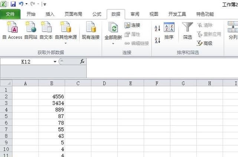238x157 pixels.
Task: Select row 9 header
Action: point(6,143)
